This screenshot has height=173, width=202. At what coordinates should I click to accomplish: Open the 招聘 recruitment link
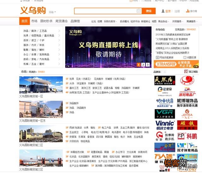pos(100,21)
